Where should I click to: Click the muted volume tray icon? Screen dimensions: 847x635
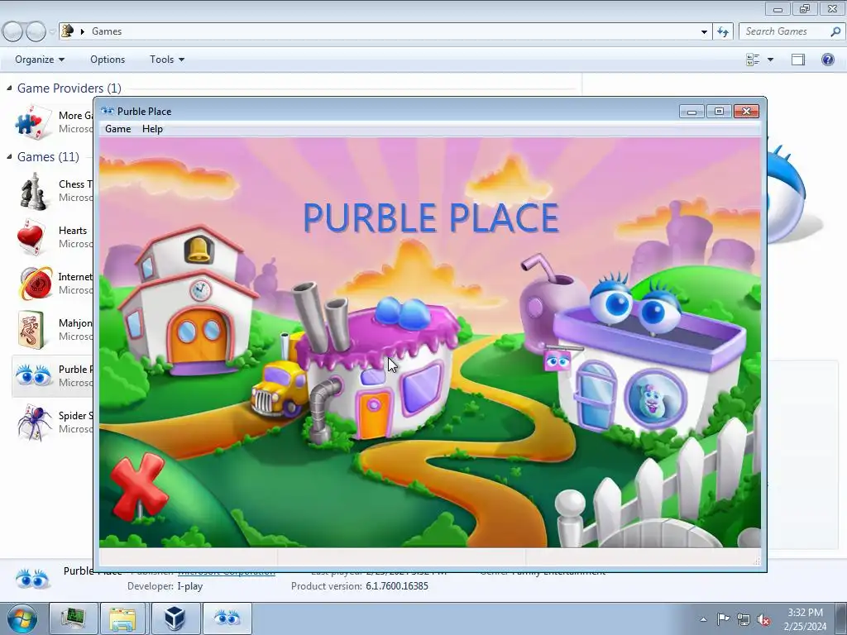coord(763,620)
